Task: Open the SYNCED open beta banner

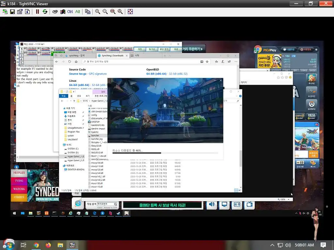Action: (x=43, y=185)
